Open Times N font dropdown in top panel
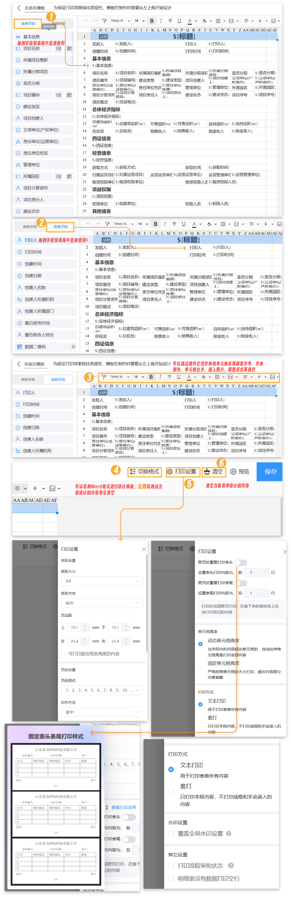Viewport: 291px width, 897px height. (x=120, y=21)
